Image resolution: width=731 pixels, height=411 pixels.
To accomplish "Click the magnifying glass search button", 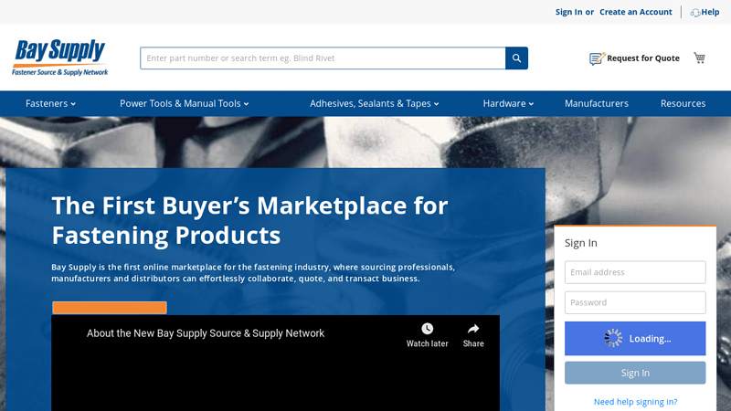I will tap(516, 58).
